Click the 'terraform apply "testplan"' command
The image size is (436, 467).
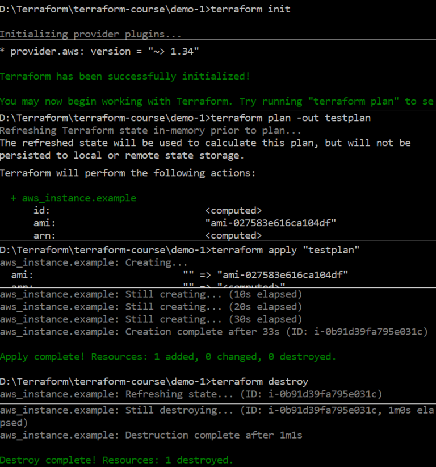[x=285, y=250]
